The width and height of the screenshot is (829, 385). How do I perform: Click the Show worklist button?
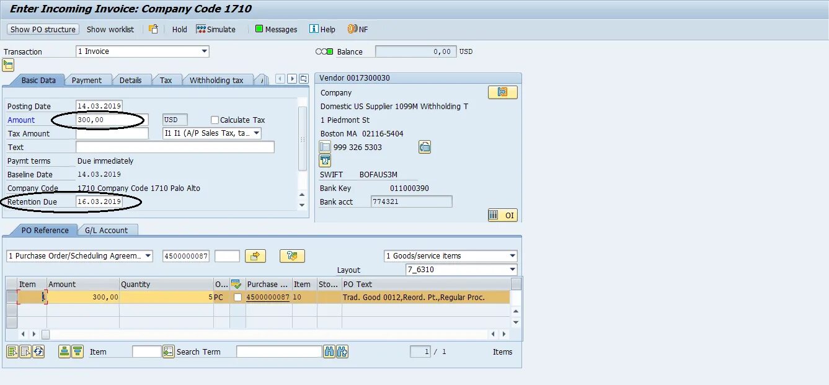pyautogui.click(x=110, y=29)
